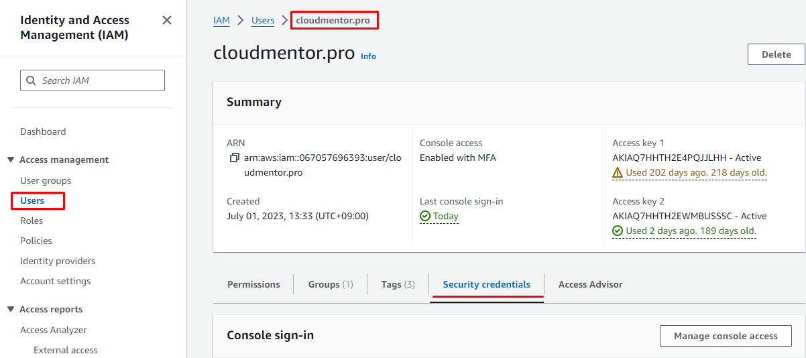Viewport: 806px width, 358px height.
Task: Type in the Search IAM field
Action: click(x=101, y=80)
